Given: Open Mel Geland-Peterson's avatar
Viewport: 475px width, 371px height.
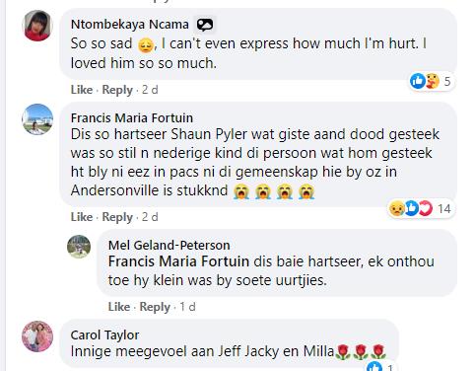Looking at the screenshot, I should [79, 247].
